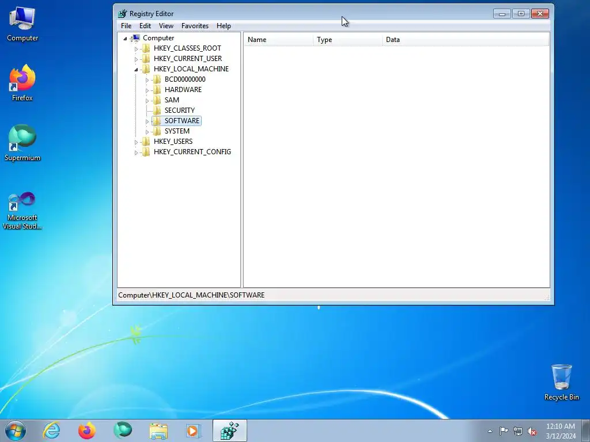The height and width of the screenshot is (442, 590).
Task: Select the HKEY_CLASSES_ROOT label
Action: [187, 48]
